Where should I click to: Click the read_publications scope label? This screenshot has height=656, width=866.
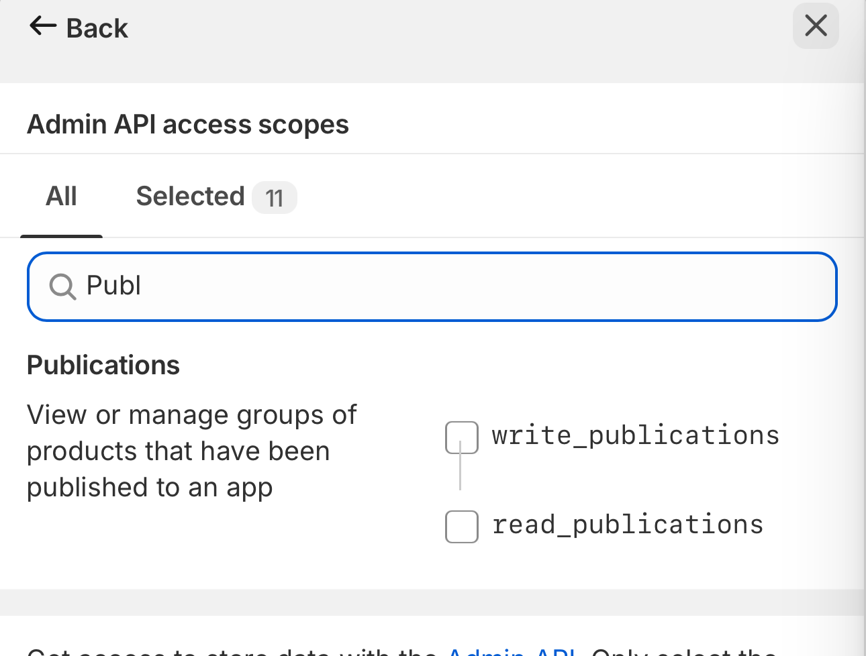pyautogui.click(x=628, y=525)
